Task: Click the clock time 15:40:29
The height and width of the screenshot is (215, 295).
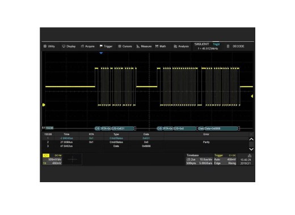Action: pos(246,160)
